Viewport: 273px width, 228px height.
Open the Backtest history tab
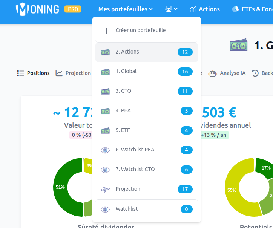[262, 73]
